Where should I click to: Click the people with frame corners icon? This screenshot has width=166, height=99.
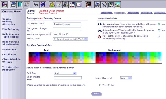point(27,5)
